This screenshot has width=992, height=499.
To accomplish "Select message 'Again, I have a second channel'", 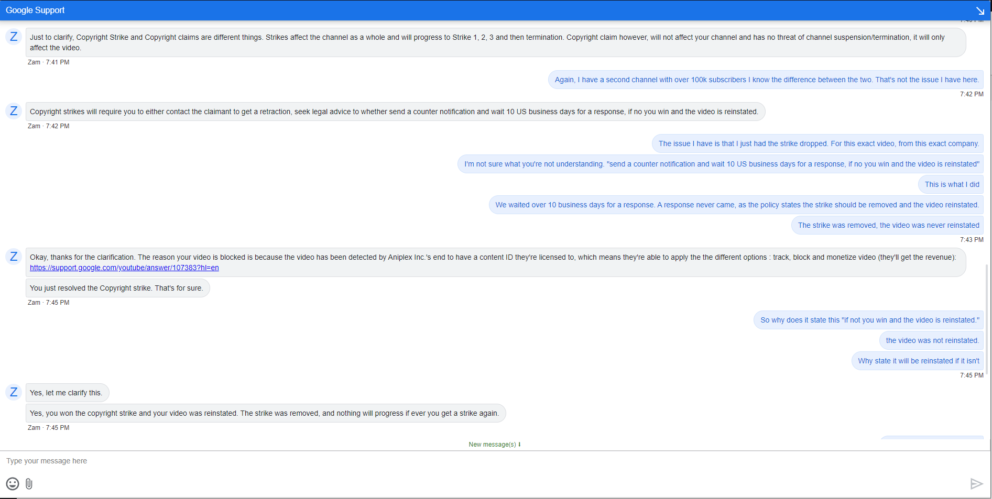I will pyautogui.click(x=766, y=80).
